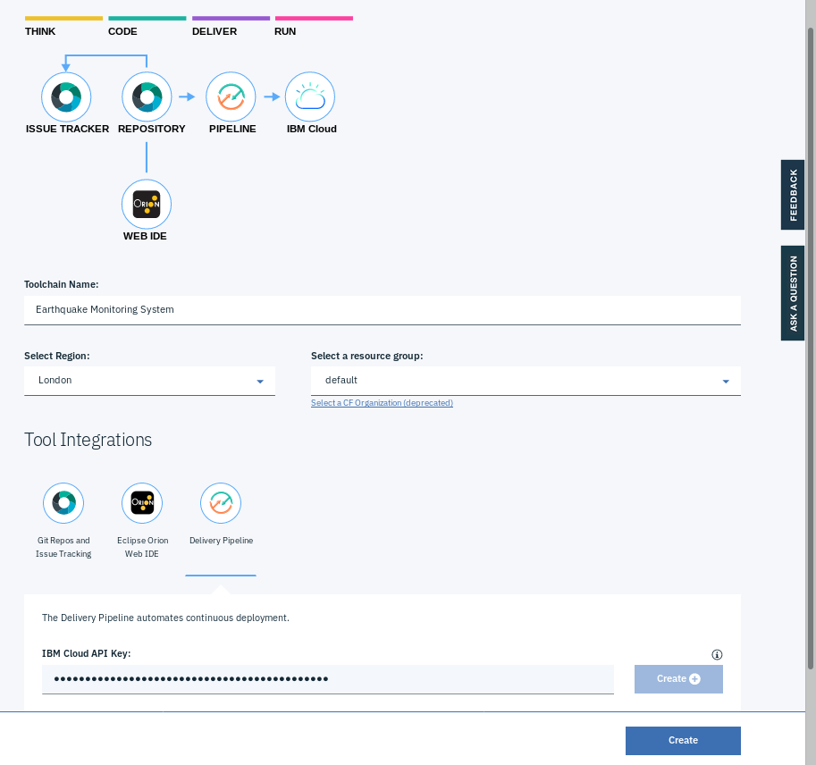The width and height of the screenshot is (816, 765).
Task: Open the Orion Web IDE diagram icon
Action: [x=147, y=204]
